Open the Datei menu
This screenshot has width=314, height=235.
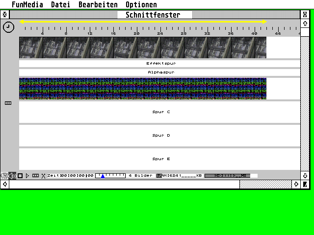pyautogui.click(x=60, y=5)
